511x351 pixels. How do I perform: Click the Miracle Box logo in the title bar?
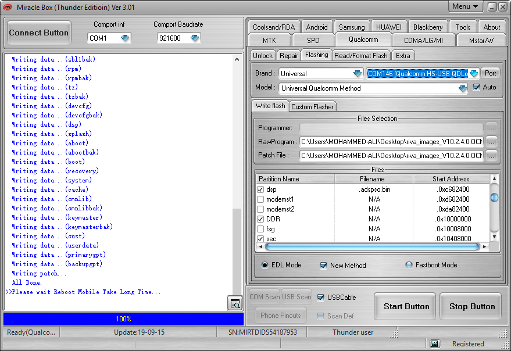tap(7, 7)
